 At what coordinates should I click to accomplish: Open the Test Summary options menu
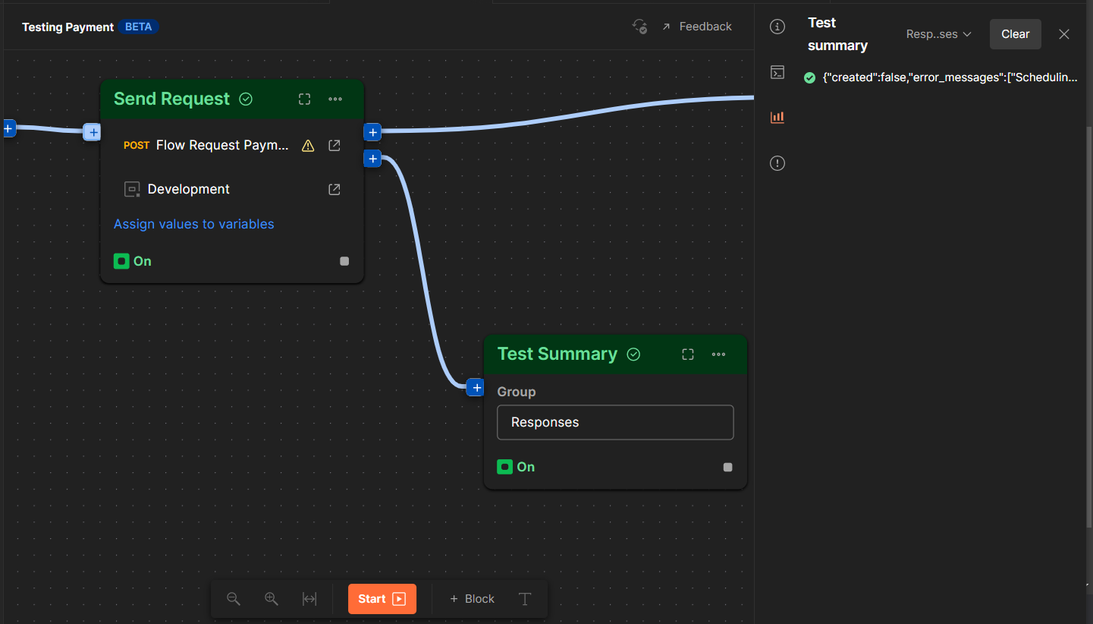coord(718,354)
